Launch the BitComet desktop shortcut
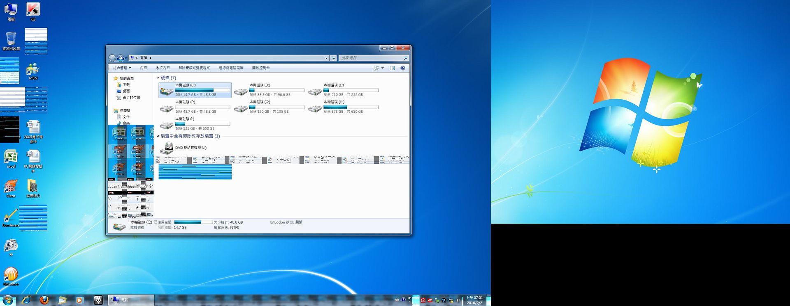This screenshot has height=306, width=790. 11,277
